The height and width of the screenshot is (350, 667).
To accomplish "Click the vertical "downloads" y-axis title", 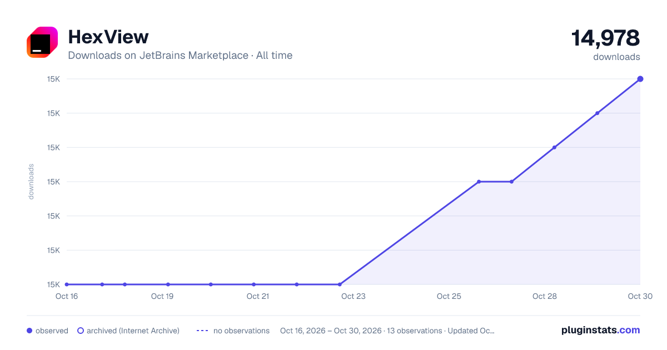I will pyautogui.click(x=31, y=182).
